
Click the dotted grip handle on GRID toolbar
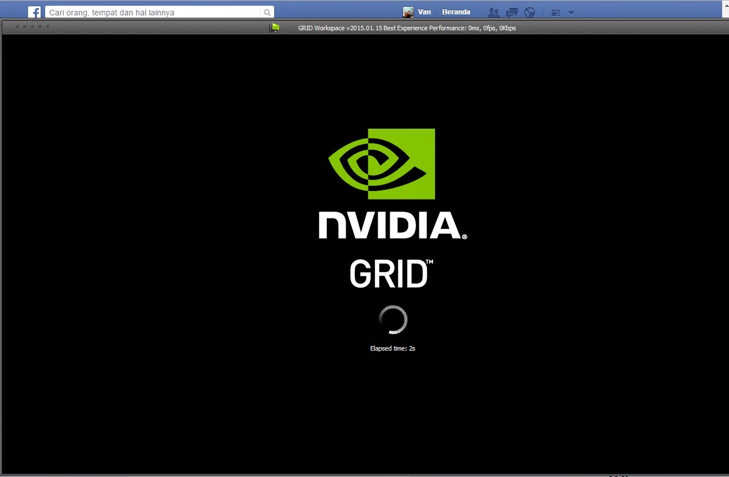tap(32, 26)
